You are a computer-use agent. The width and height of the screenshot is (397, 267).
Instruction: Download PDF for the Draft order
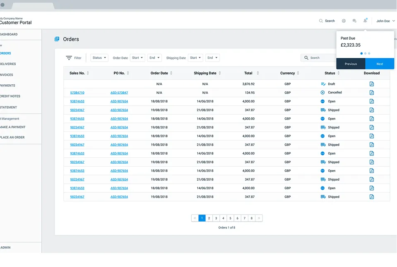[372, 84]
